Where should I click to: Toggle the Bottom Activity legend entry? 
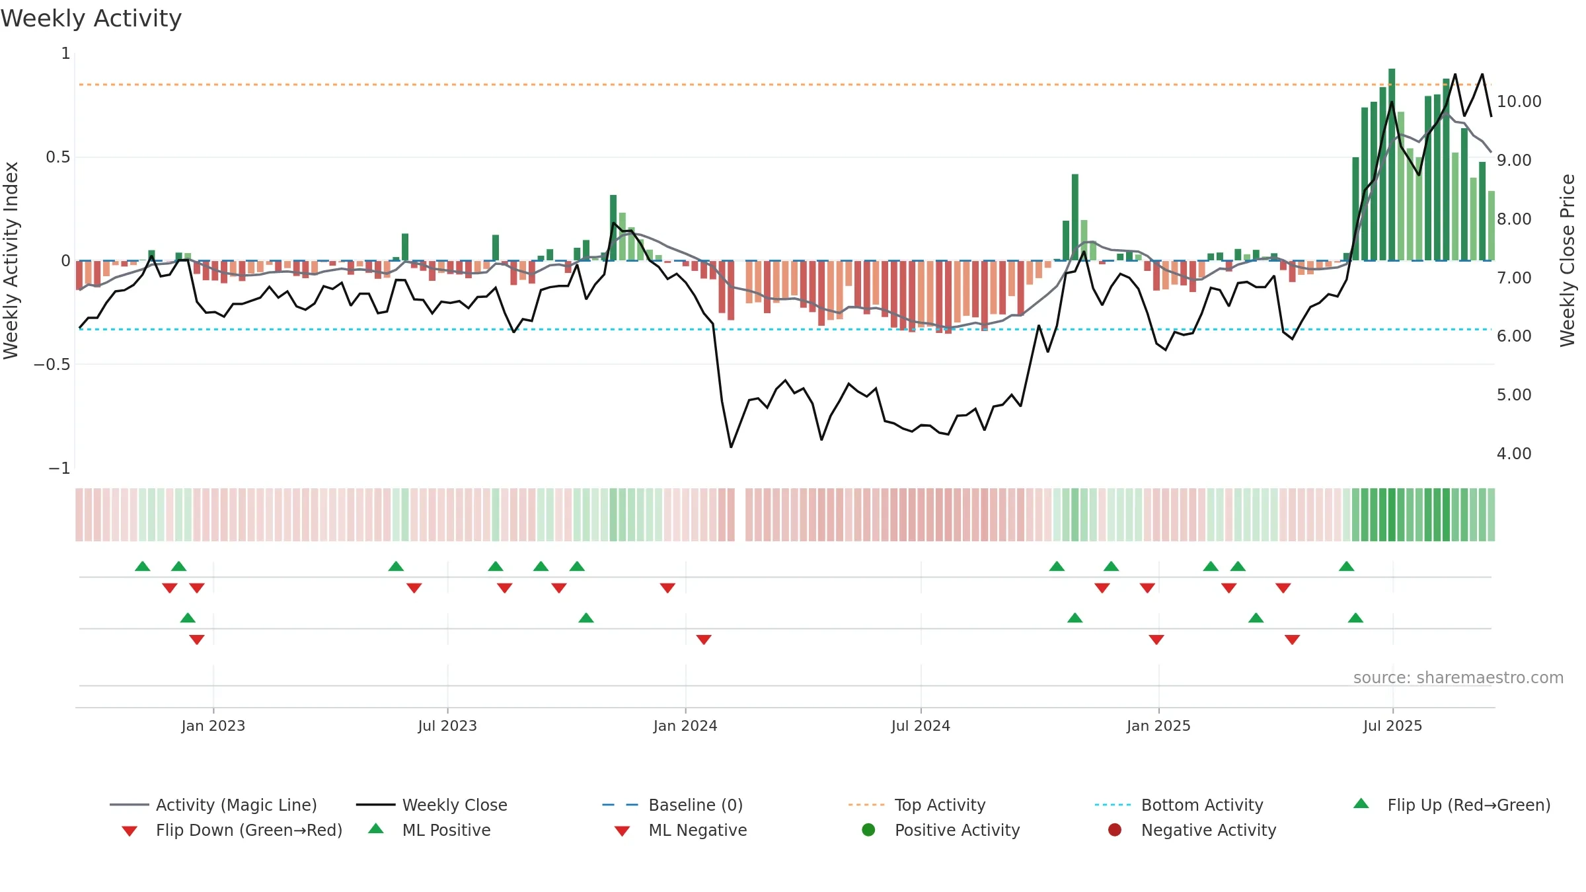tap(1179, 805)
